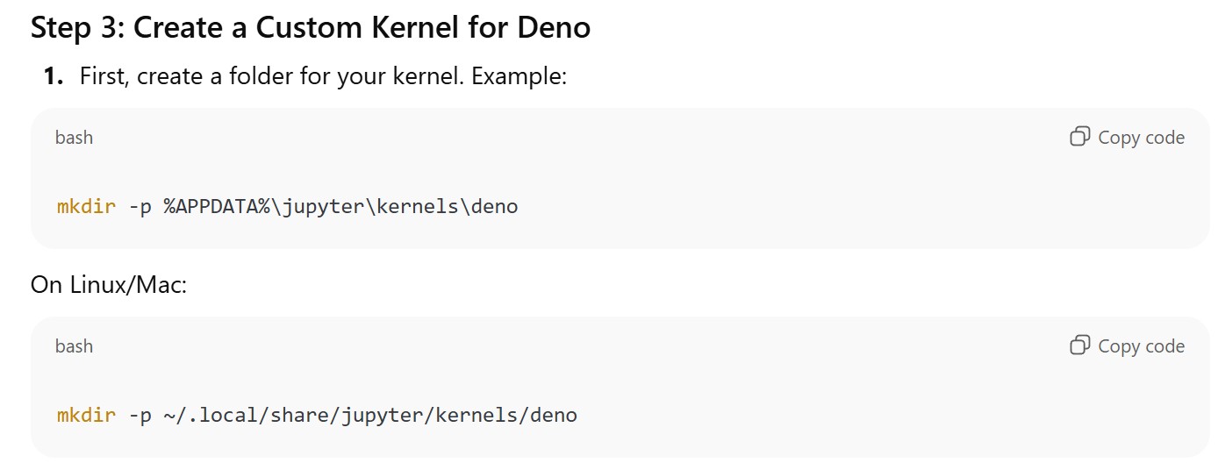This screenshot has width=1225, height=463.
Task: Click the copy icon for the %APPDATA% command
Action: click(x=1080, y=137)
